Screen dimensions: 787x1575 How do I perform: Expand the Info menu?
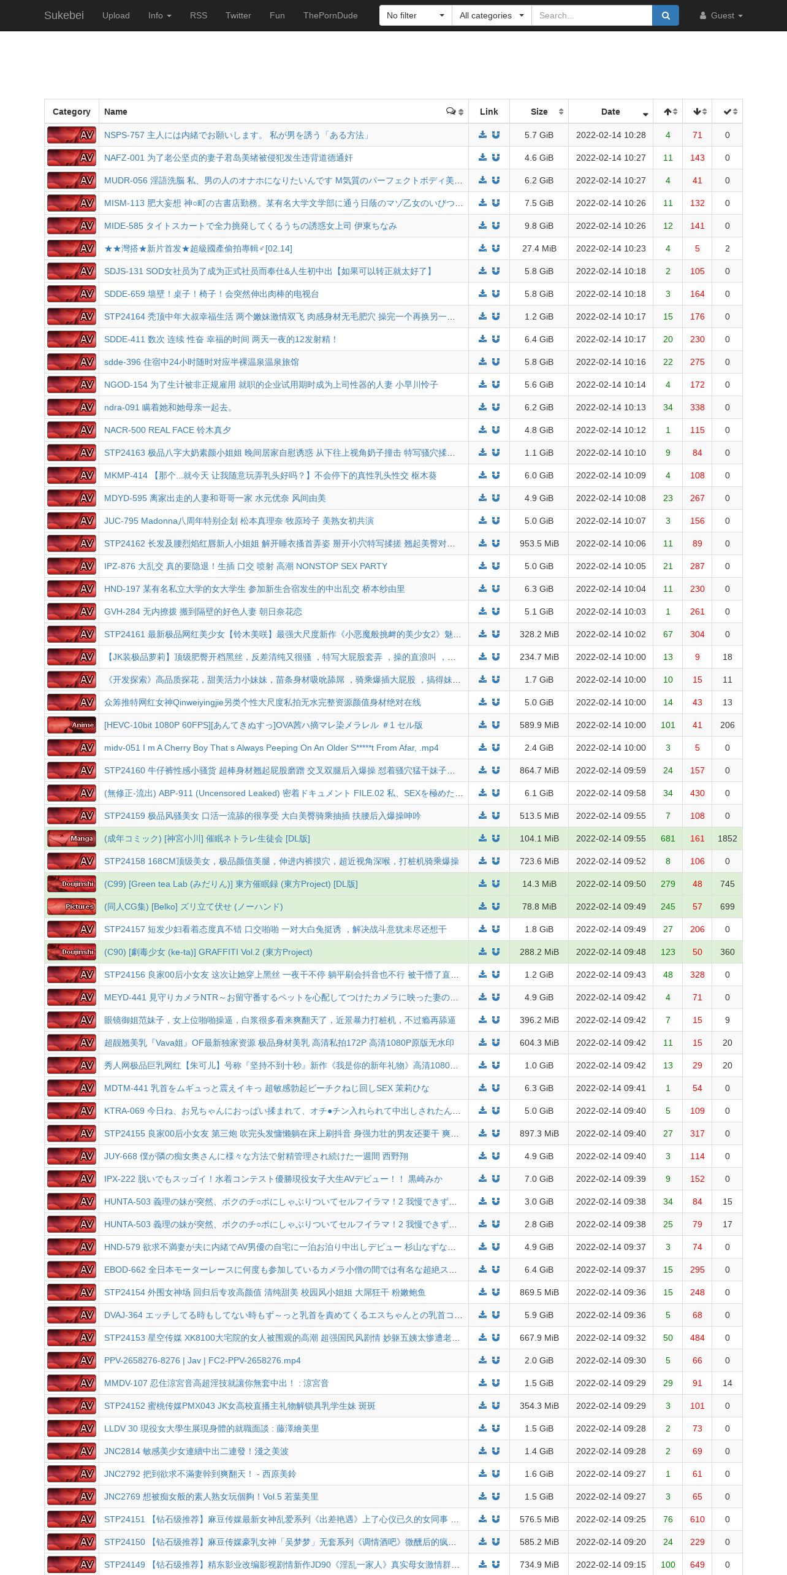(x=159, y=15)
